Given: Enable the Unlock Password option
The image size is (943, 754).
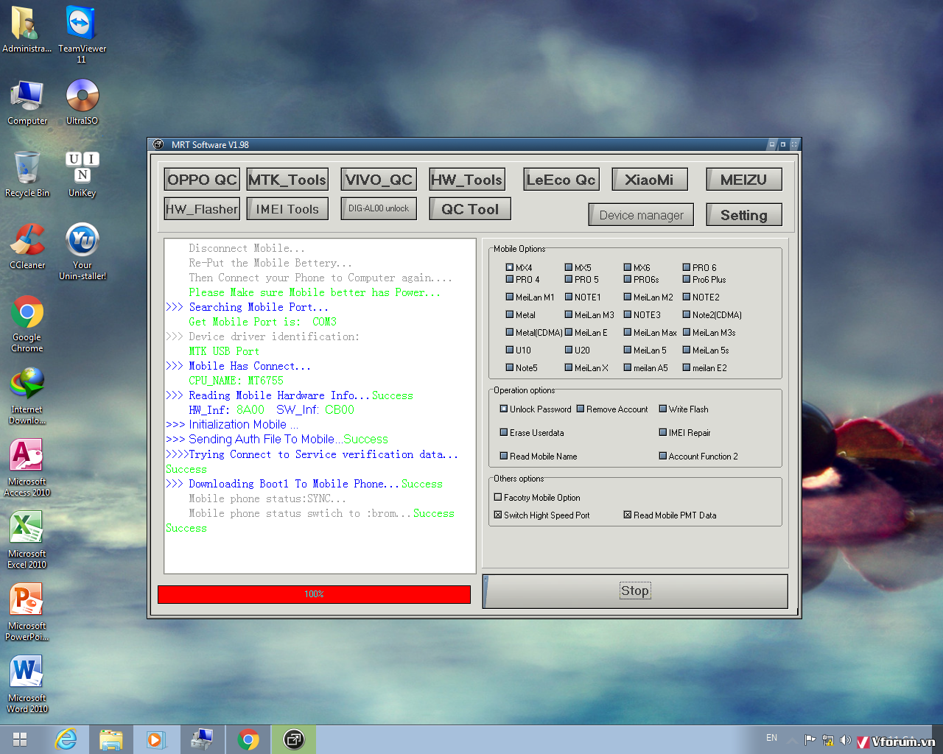Looking at the screenshot, I should click(x=504, y=409).
